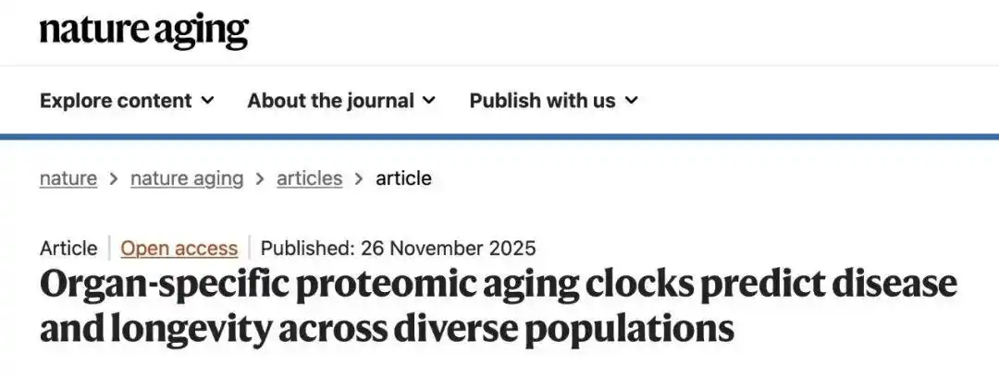Navigate to the articles breadcrumb link

coord(309,178)
